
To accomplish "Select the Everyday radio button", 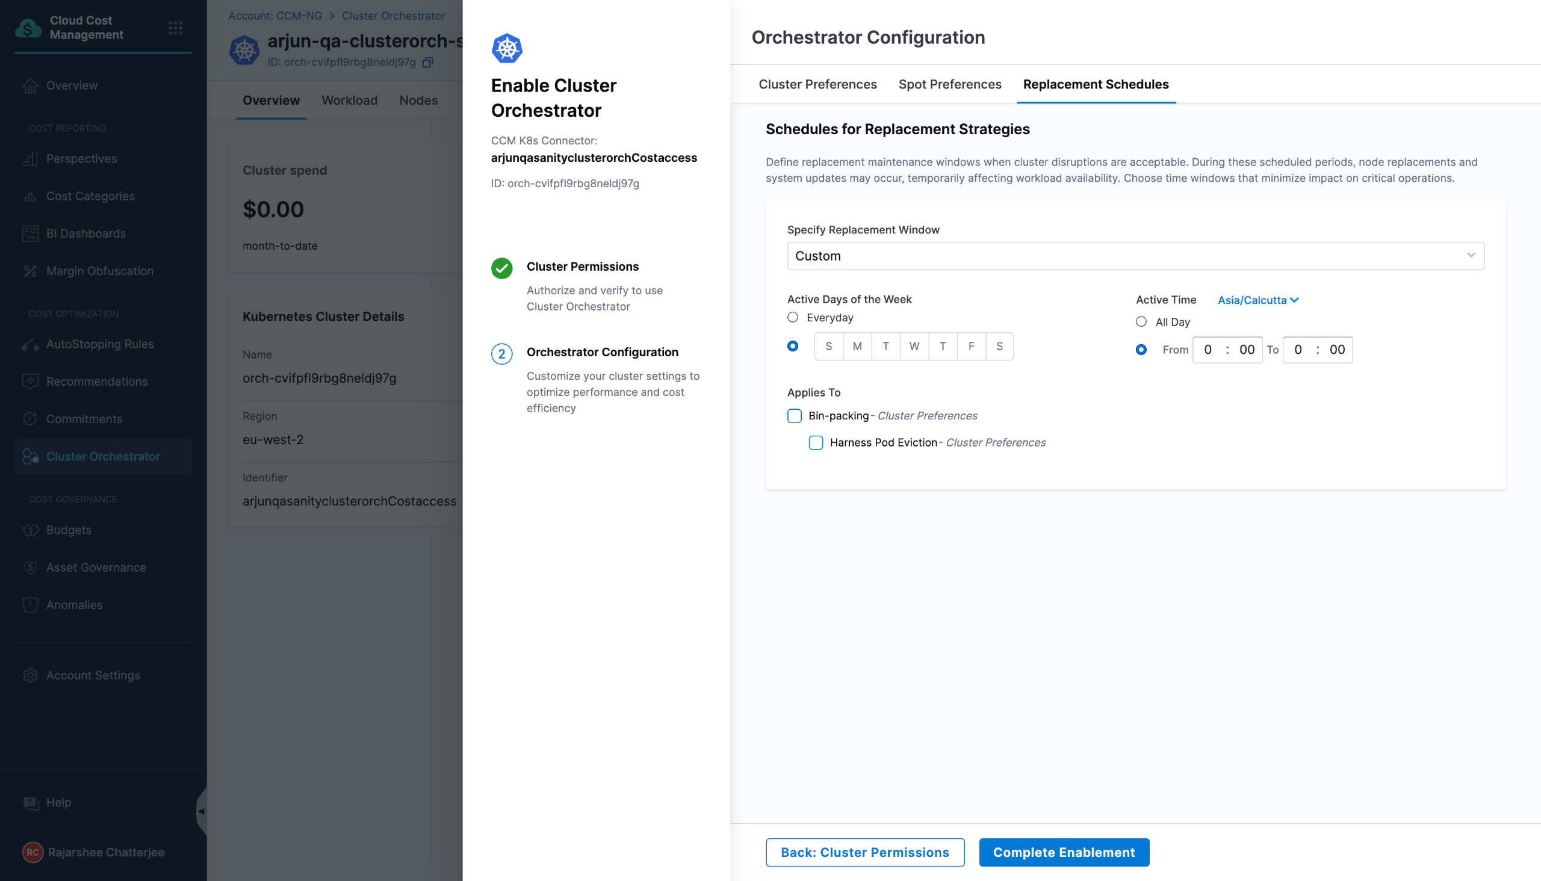I will tap(792, 317).
